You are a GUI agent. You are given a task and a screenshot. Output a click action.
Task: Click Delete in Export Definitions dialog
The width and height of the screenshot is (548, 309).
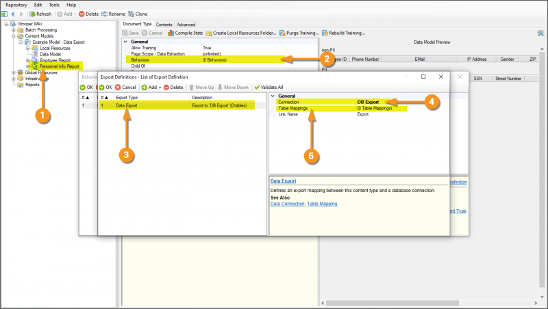point(173,88)
